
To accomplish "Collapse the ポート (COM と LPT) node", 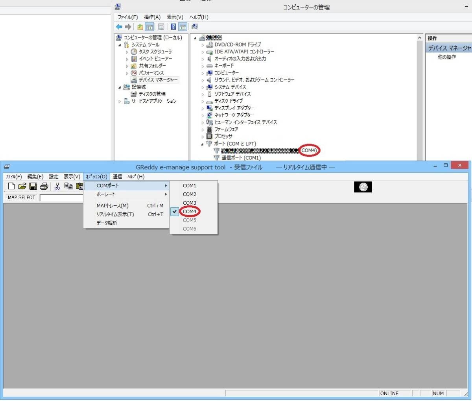I will pos(203,144).
